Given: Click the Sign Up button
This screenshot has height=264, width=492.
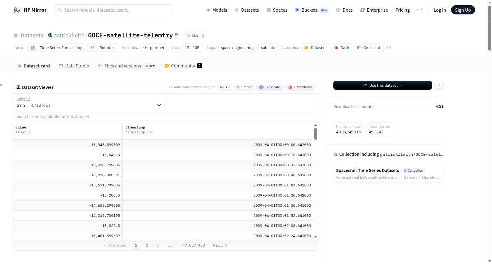Looking at the screenshot, I should [x=463, y=10].
